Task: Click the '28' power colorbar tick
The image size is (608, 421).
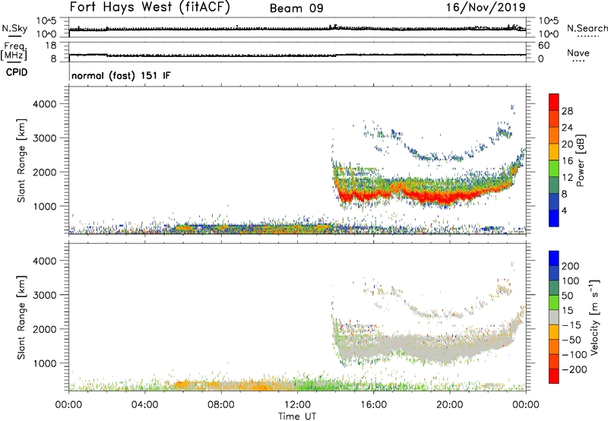Action: pos(567,111)
